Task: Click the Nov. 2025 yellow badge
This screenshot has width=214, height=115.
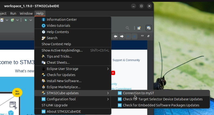Action: [17, 93]
